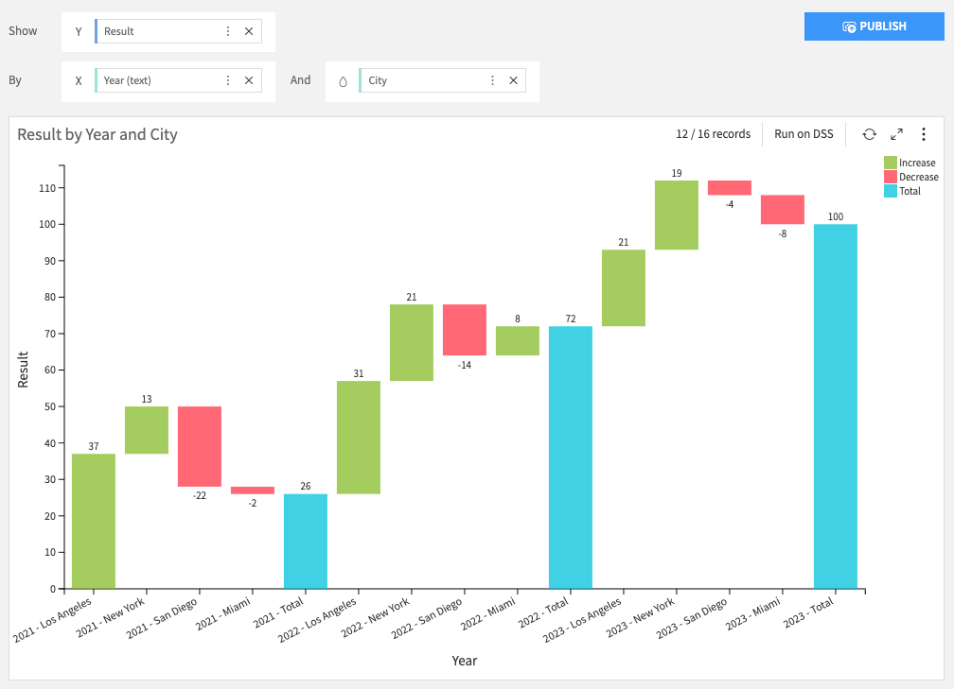Open options menu for the City field
This screenshot has width=954, height=689.
point(492,80)
